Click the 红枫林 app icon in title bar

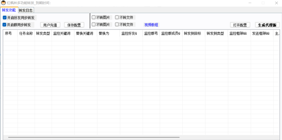(3, 3)
